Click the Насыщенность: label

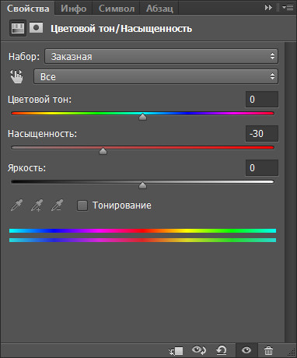[x=42, y=134]
